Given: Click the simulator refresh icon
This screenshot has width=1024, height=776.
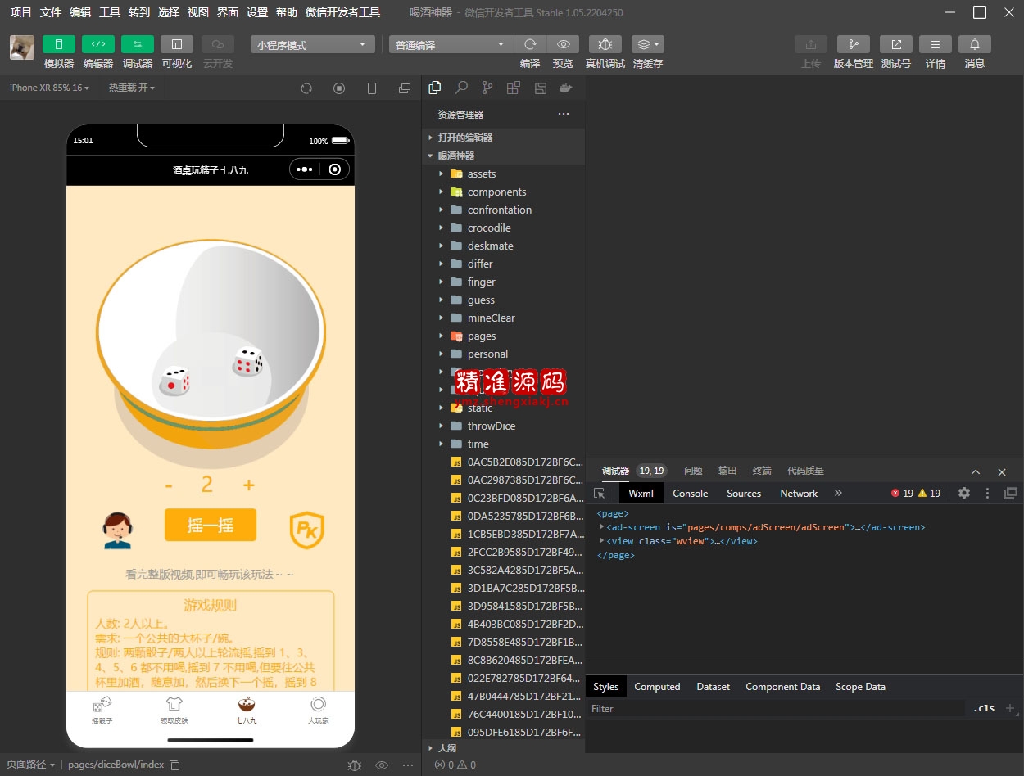Looking at the screenshot, I should click(x=306, y=88).
